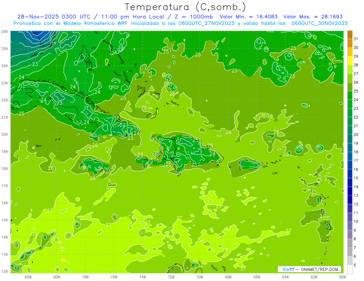
Task: Click the 18N latitude axis label
Action: [5, 169]
